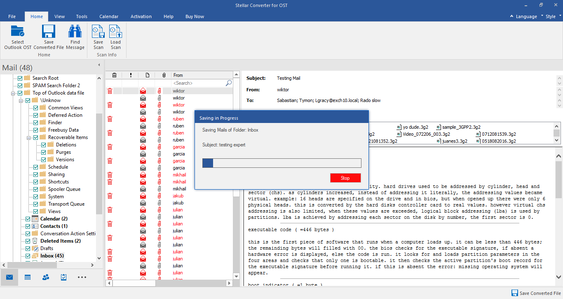The image size is (563, 299).
Task: Open the Calendar ribbon tab
Action: 109,16
